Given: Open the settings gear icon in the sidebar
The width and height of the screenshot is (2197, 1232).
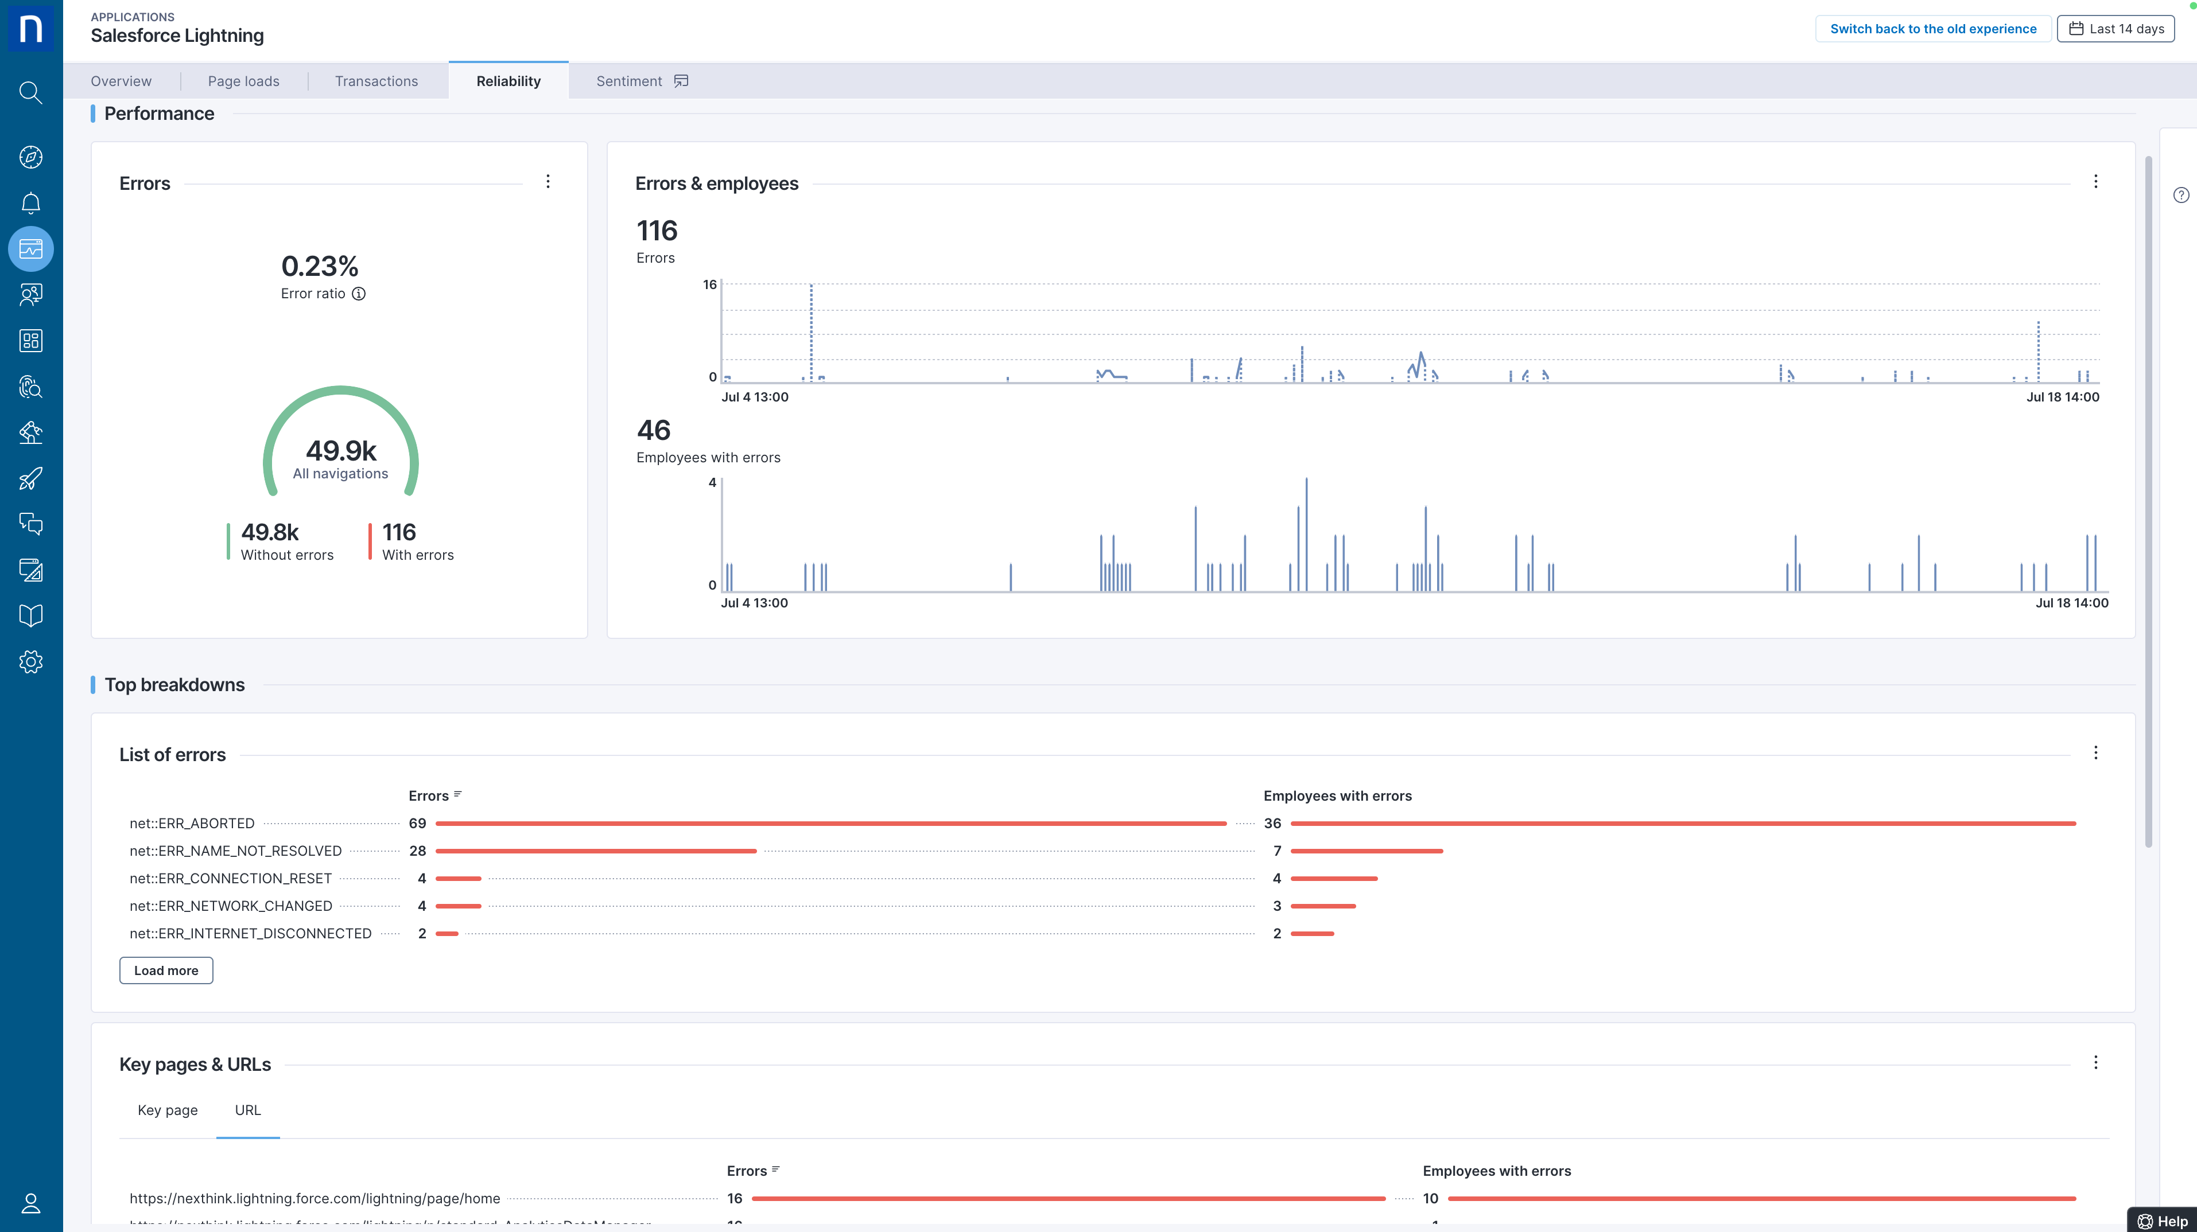Looking at the screenshot, I should (30, 662).
